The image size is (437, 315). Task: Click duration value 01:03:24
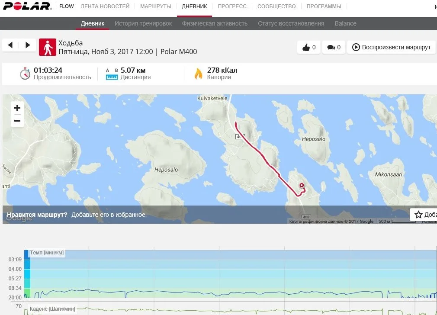(x=48, y=70)
